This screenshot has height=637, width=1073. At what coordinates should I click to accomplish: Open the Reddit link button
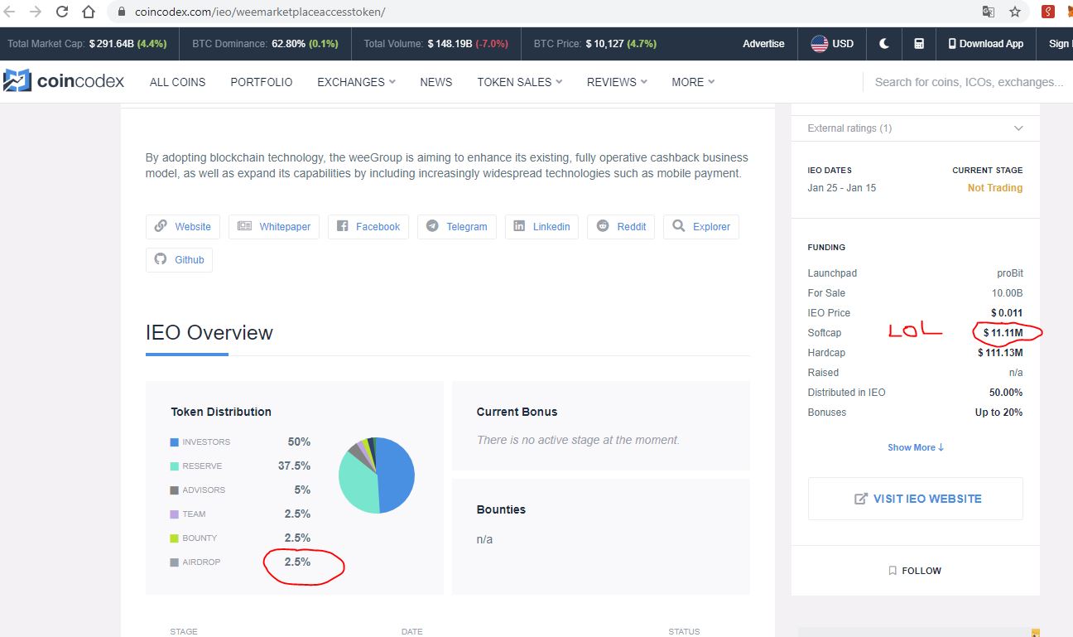coord(621,227)
